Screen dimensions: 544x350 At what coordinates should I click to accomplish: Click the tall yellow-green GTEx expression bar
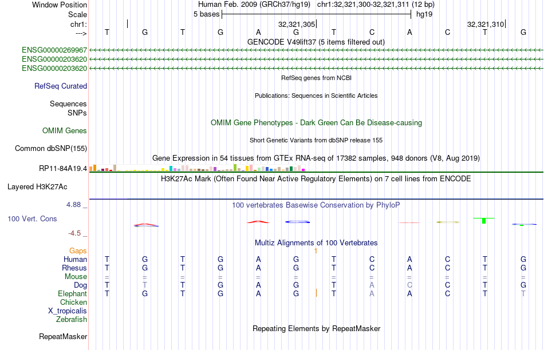[x=235, y=168]
